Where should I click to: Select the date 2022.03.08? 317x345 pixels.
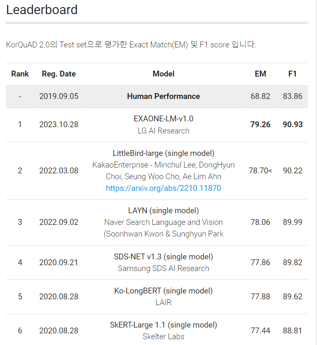pos(59,171)
